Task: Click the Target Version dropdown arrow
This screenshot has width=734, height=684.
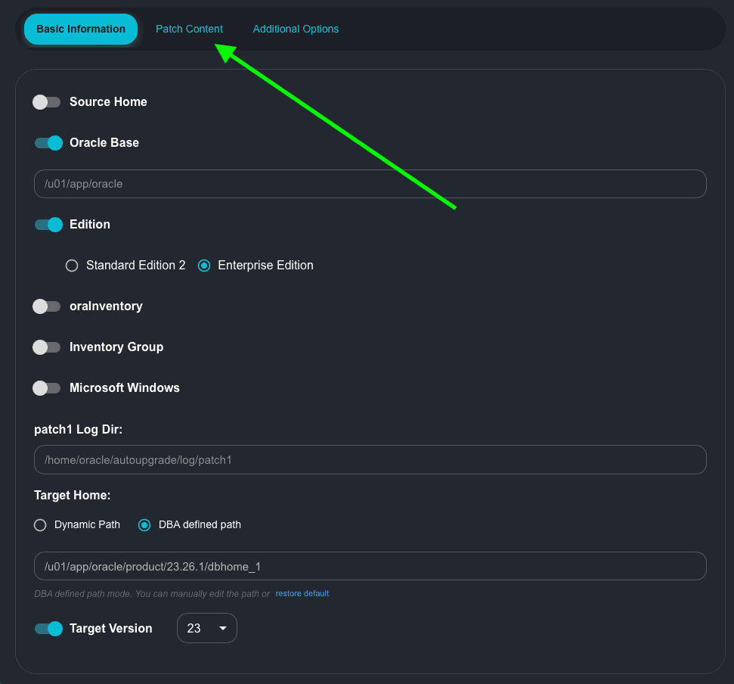Action: (x=223, y=629)
